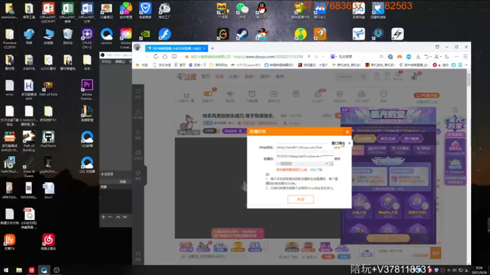Viewport: 490px width, 275px height.
Task: Open File Explorer in the taskbar
Action: click(x=19, y=270)
